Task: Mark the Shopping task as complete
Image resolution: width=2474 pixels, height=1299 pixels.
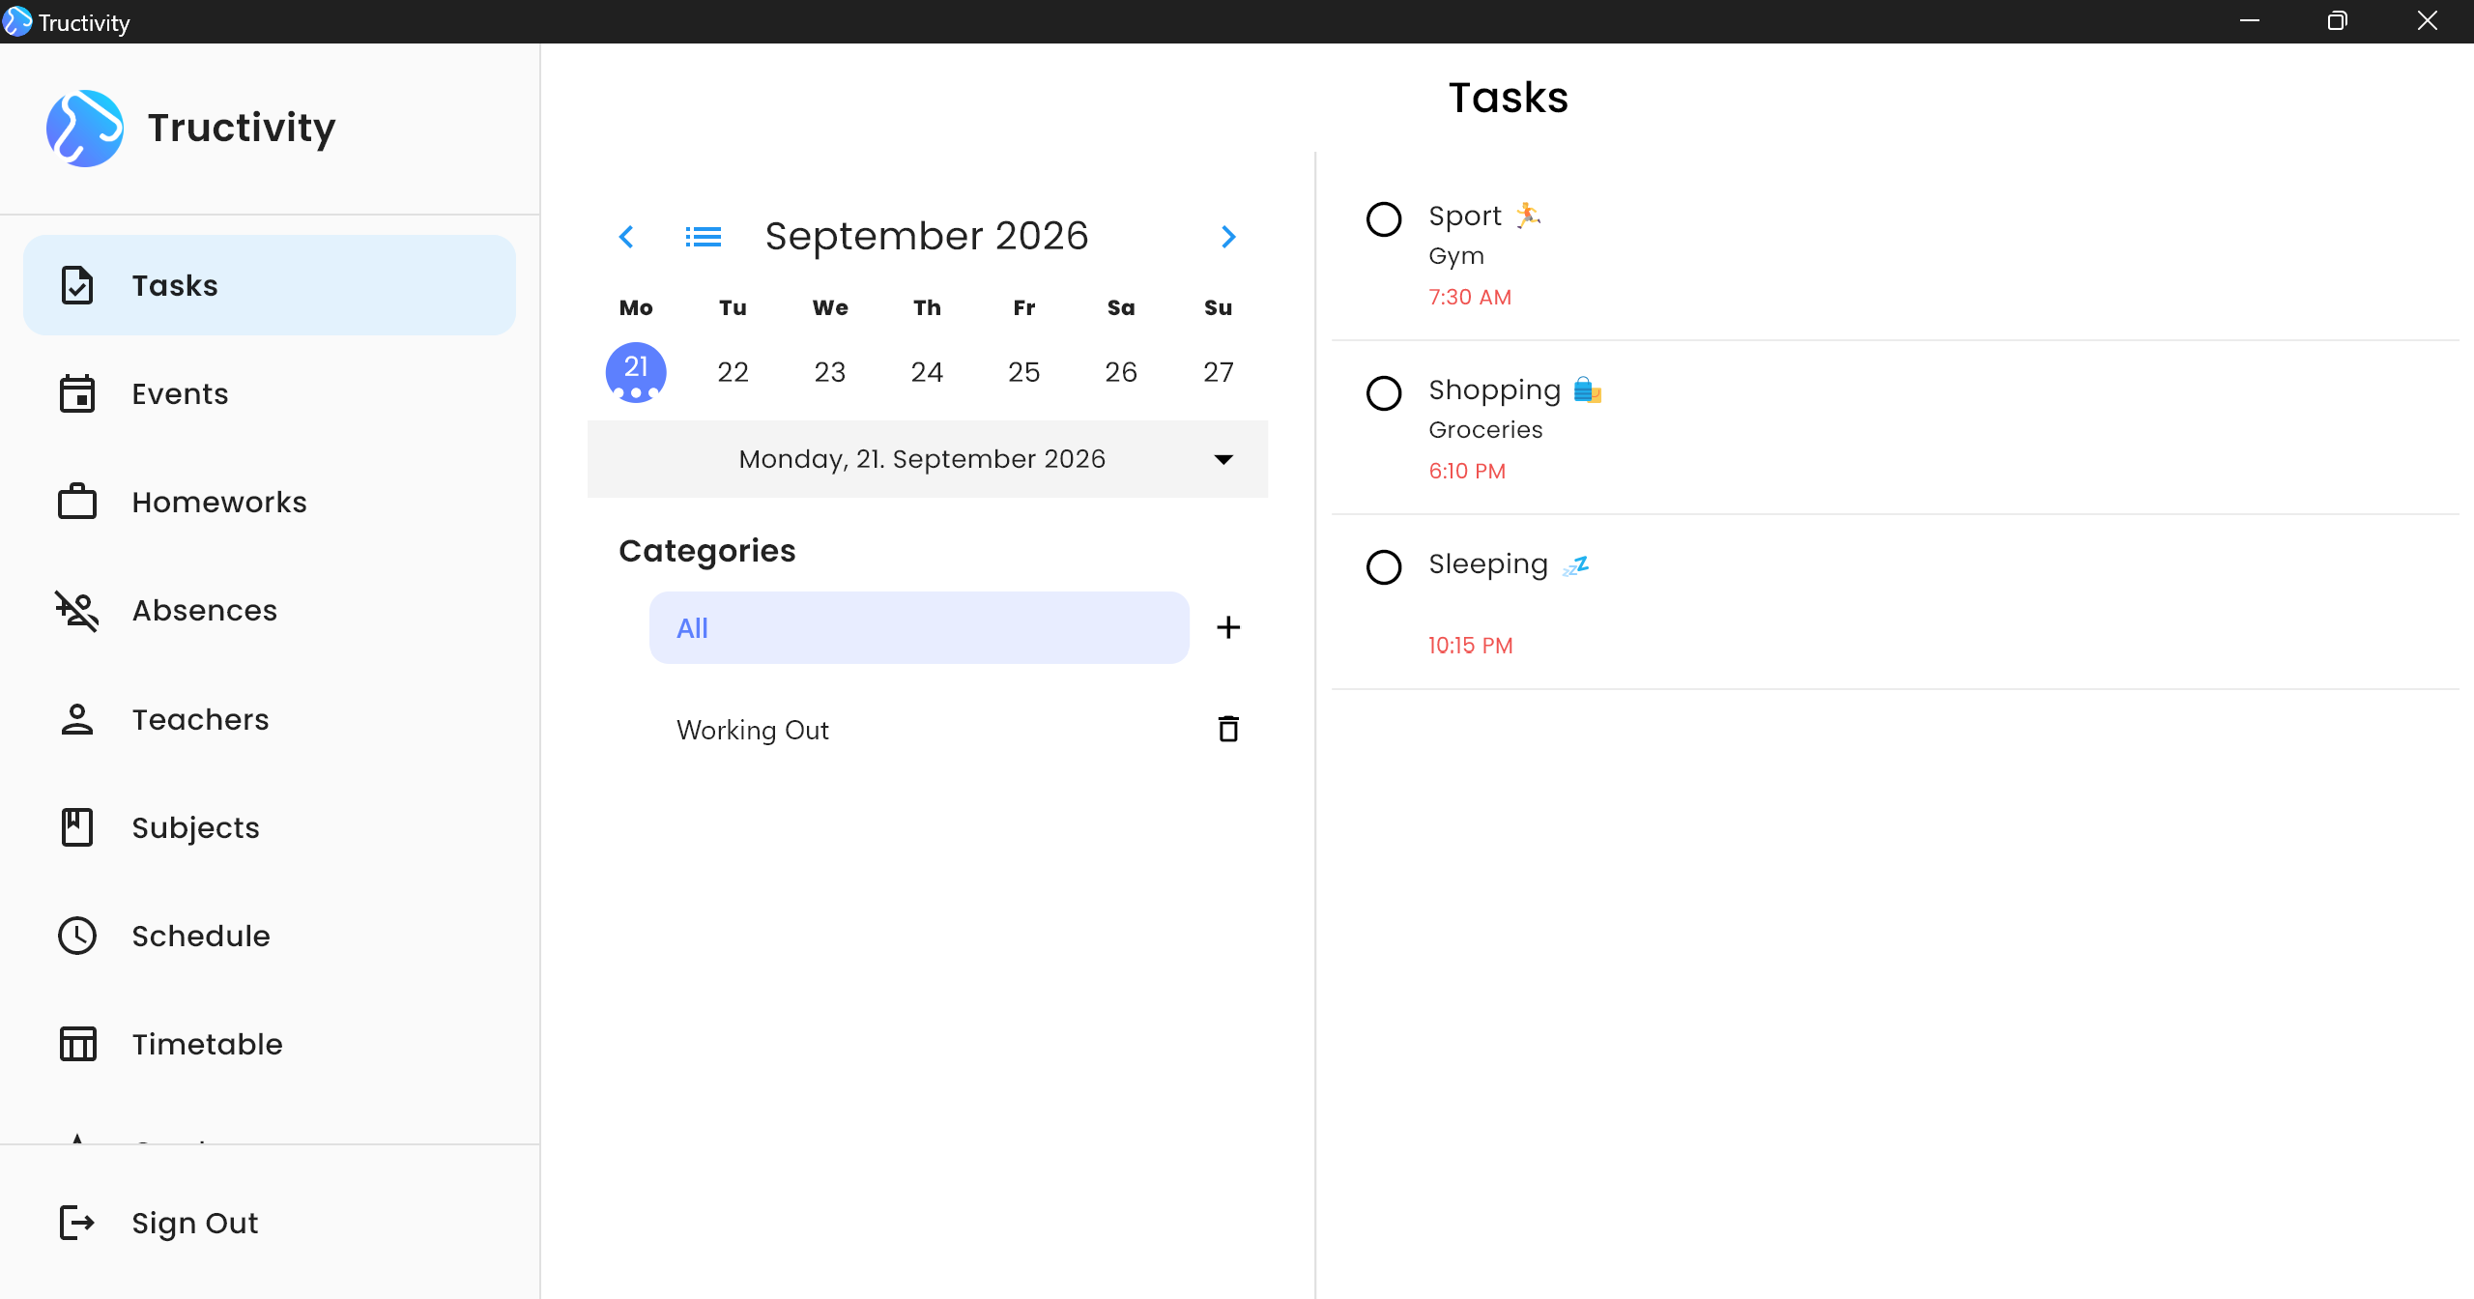Action: (x=1384, y=393)
